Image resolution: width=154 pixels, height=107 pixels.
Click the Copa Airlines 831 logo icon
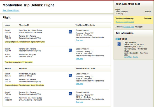(71, 32)
